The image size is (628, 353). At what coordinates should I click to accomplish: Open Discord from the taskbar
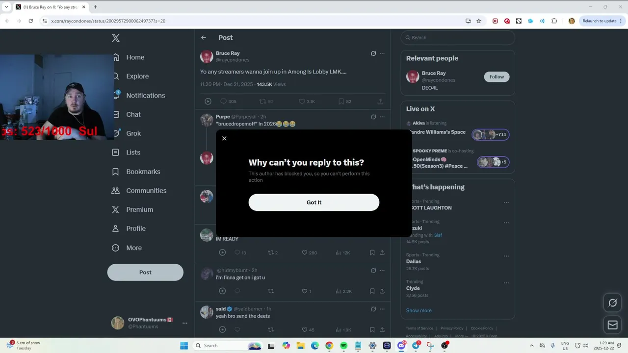[x=401, y=346]
